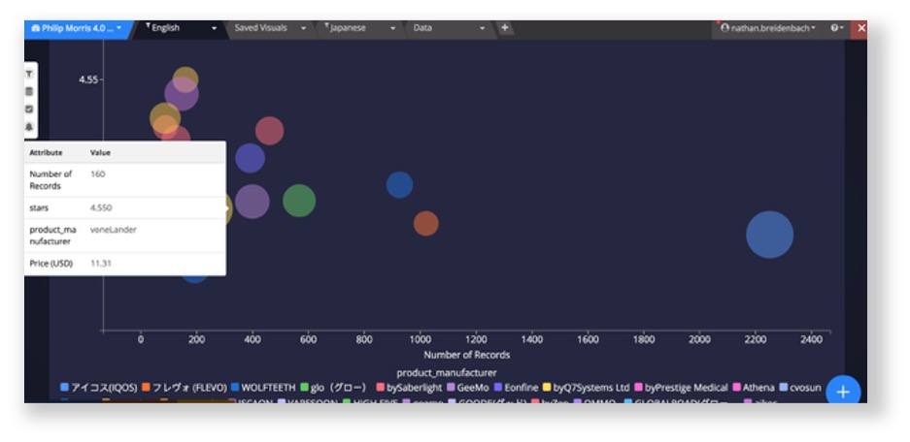The width and height of the screenshot is (910, 442).
Task: Click the '4.55' y-axis label
Action: click(88, 79)
